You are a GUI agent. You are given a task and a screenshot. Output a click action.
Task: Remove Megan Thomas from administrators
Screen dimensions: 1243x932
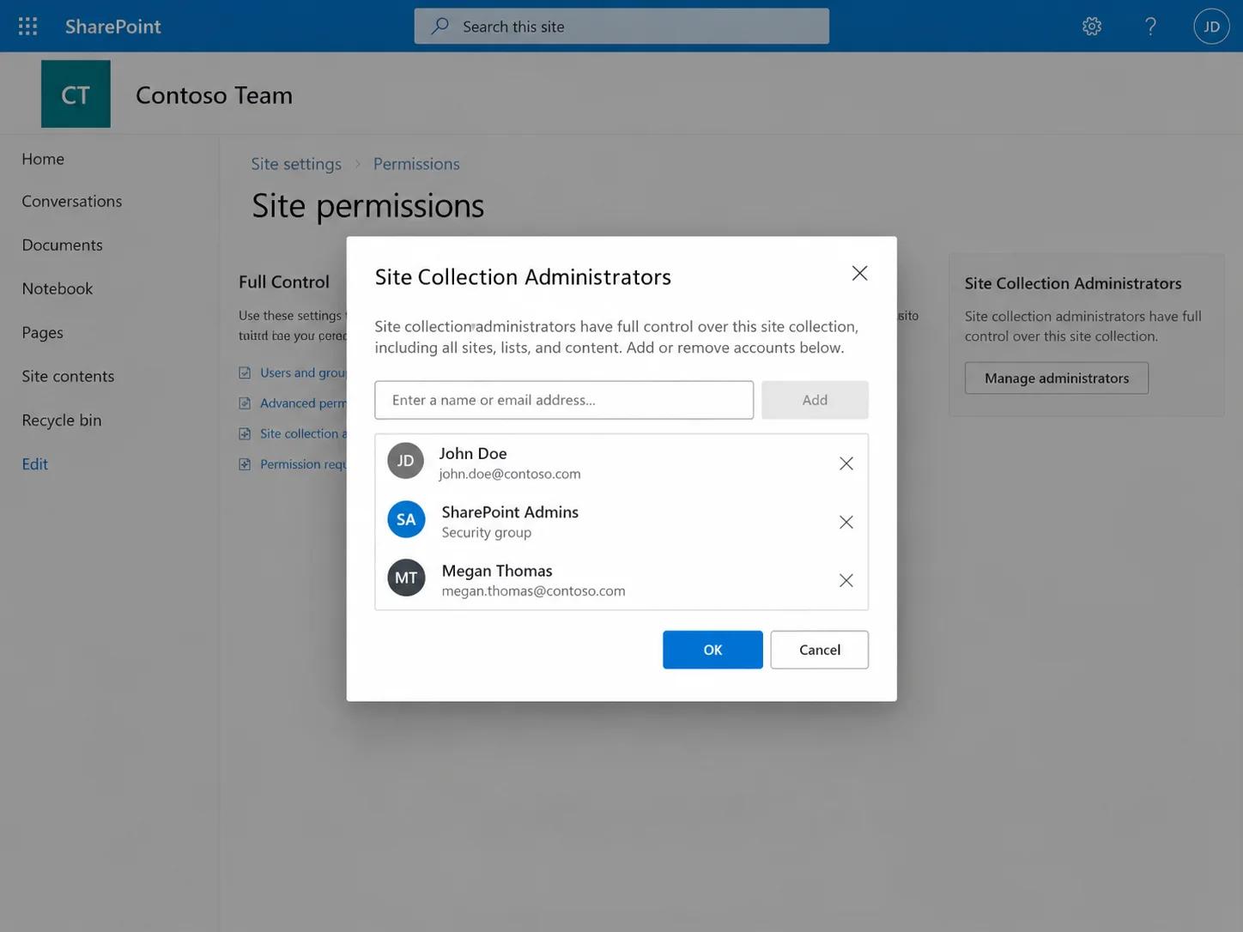coord(846,580)
